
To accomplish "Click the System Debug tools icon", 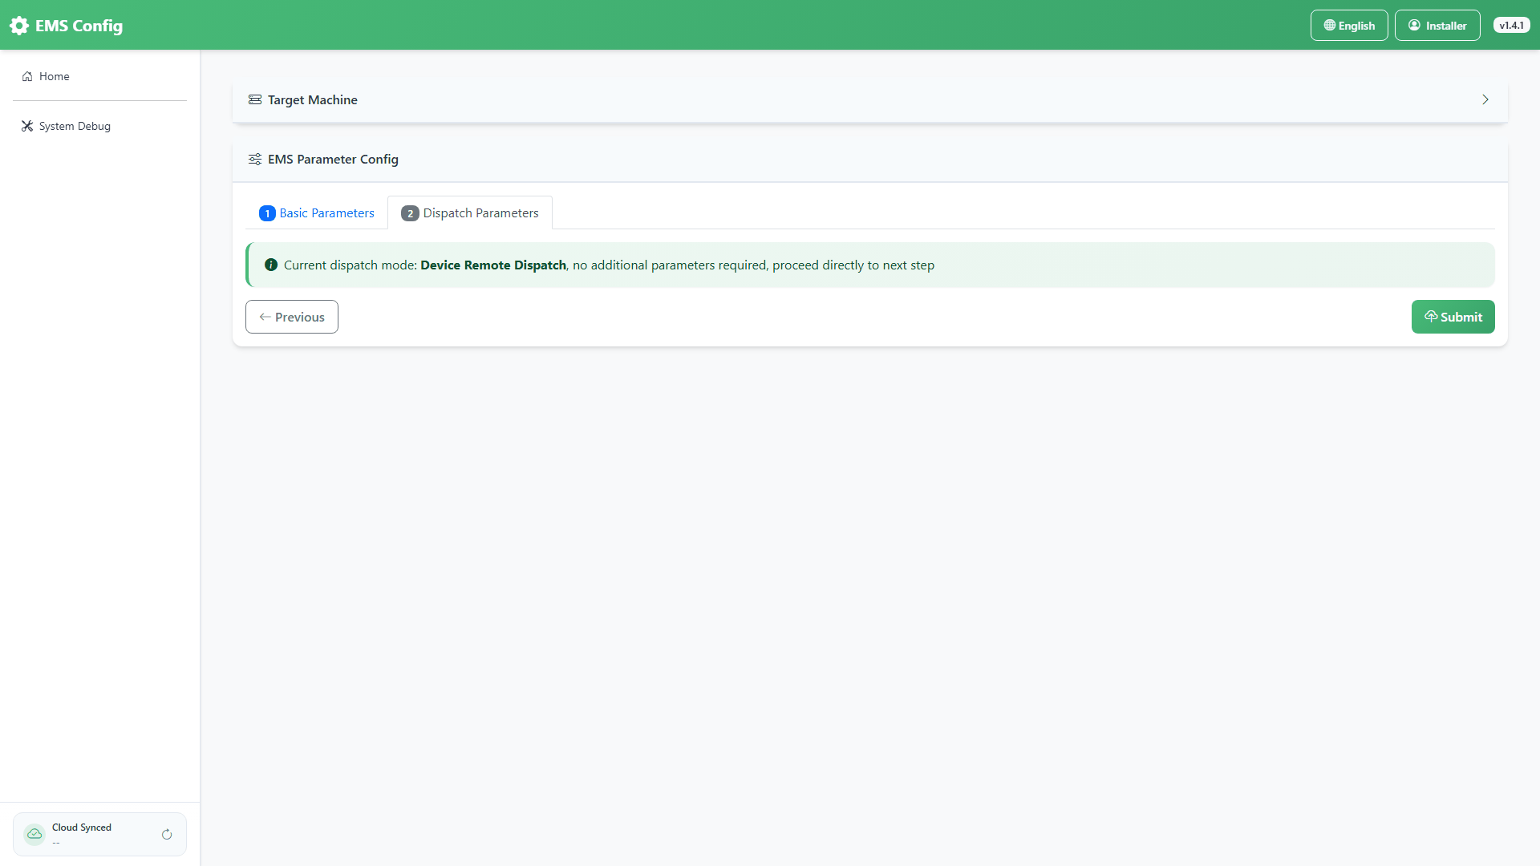I will click(x=27, y=126).
